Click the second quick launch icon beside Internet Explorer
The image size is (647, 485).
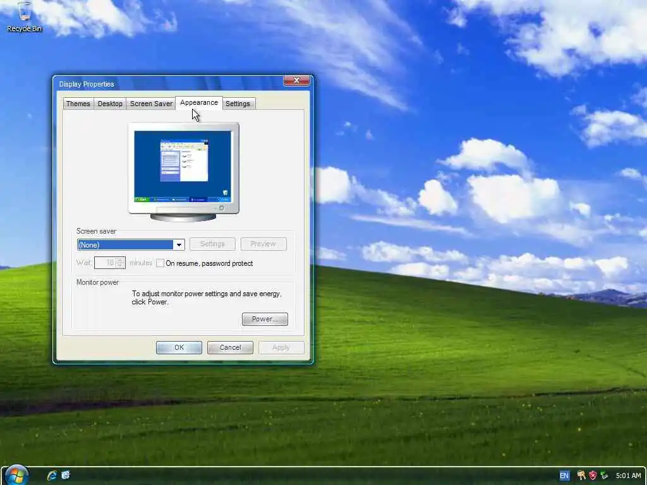point(66,475)
